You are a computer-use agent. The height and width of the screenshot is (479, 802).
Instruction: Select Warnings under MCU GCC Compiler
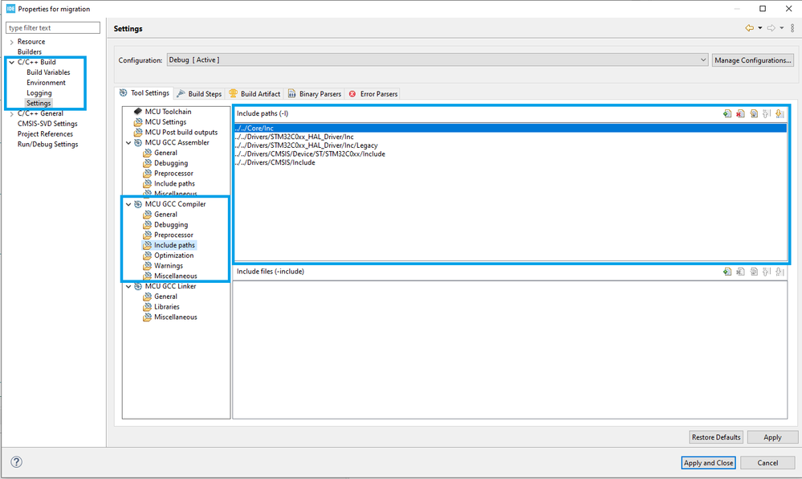169,265
